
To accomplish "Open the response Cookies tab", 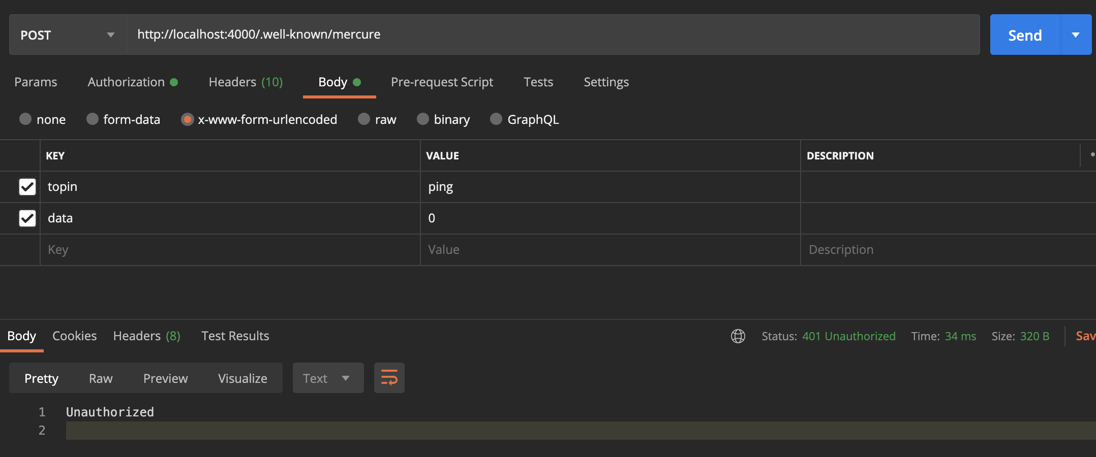I will (74, 336).
